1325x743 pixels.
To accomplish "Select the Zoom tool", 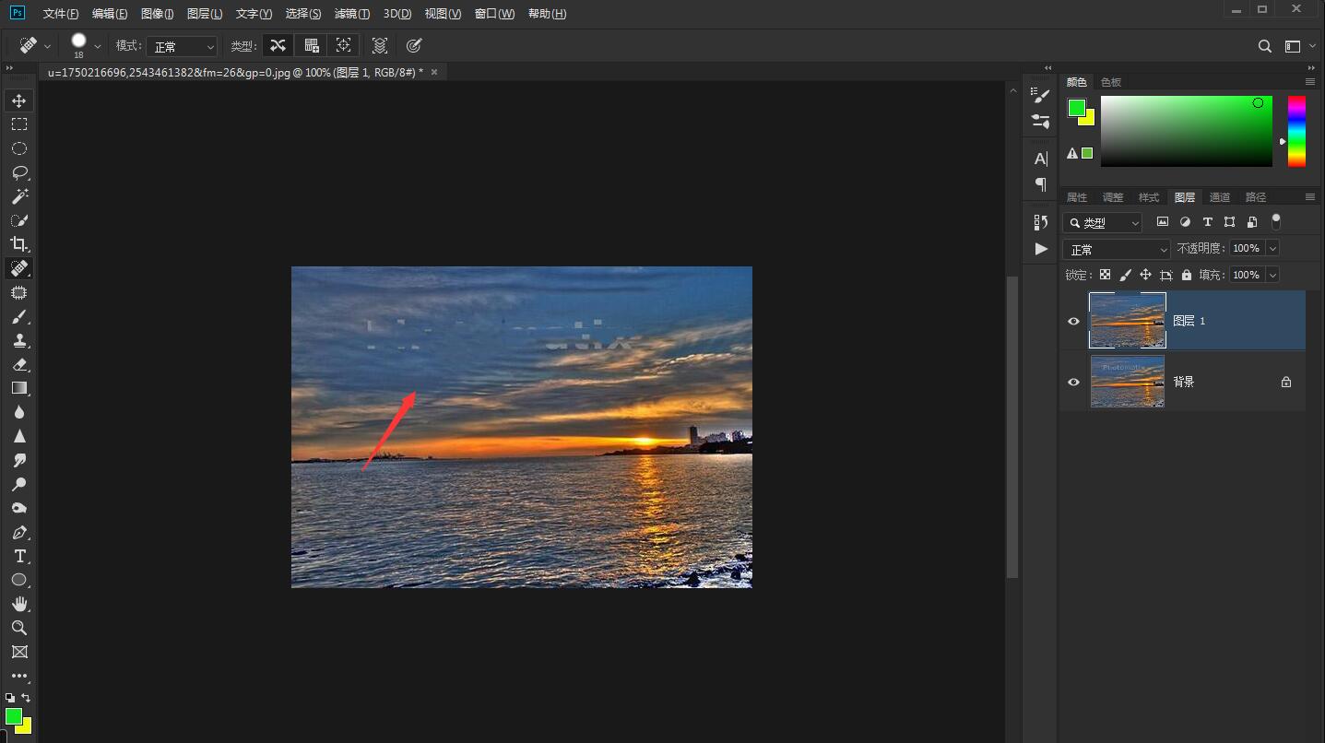I will pos(19,628).
